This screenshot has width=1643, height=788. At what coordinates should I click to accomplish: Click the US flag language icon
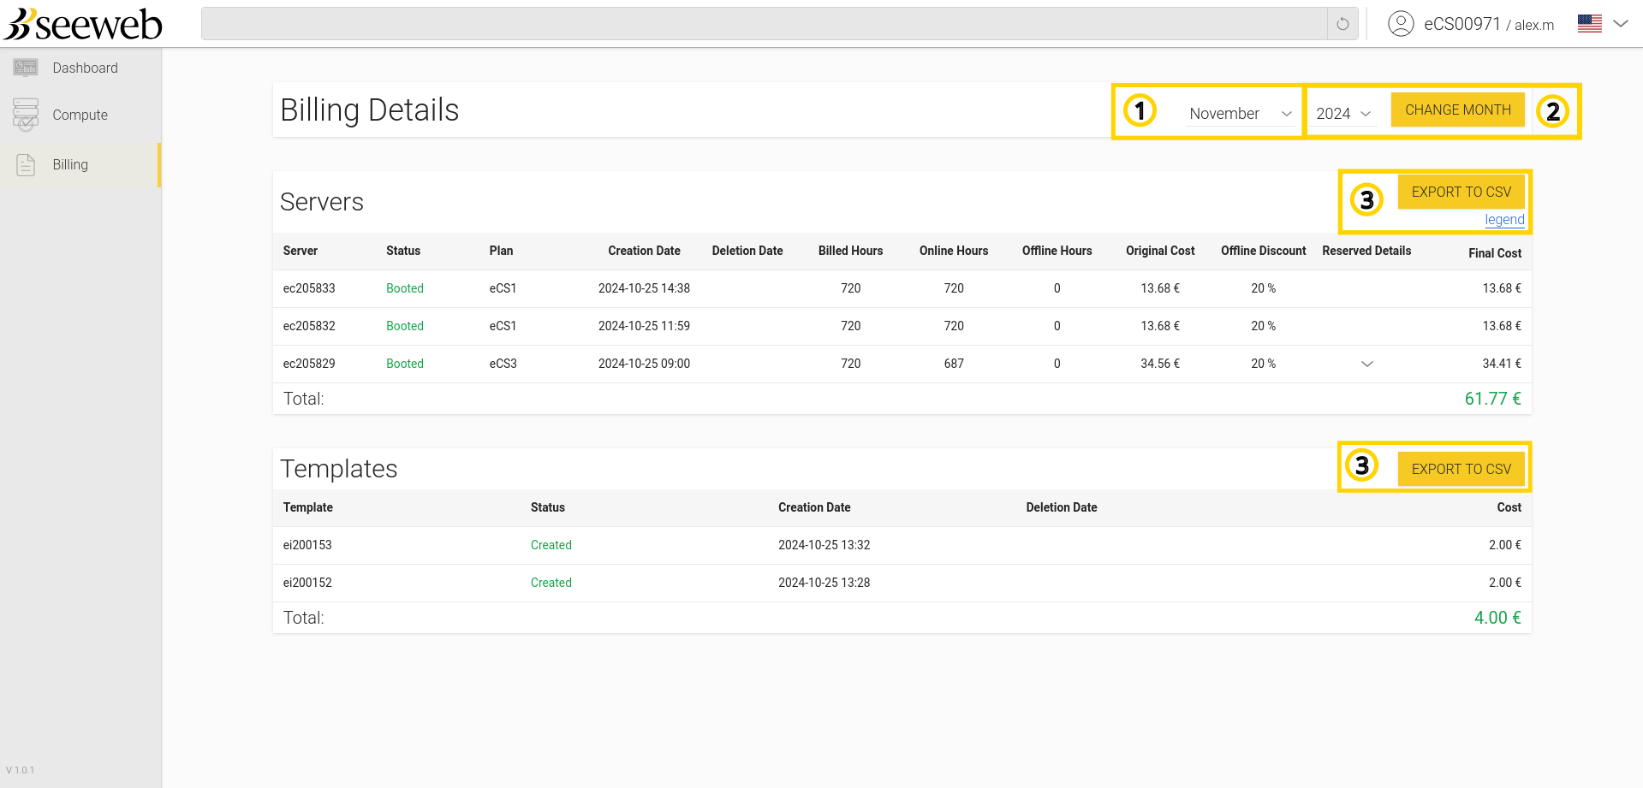click(x=1590, y=24)
